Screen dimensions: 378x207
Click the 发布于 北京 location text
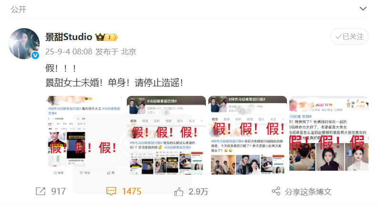click(x=116, y=52)
